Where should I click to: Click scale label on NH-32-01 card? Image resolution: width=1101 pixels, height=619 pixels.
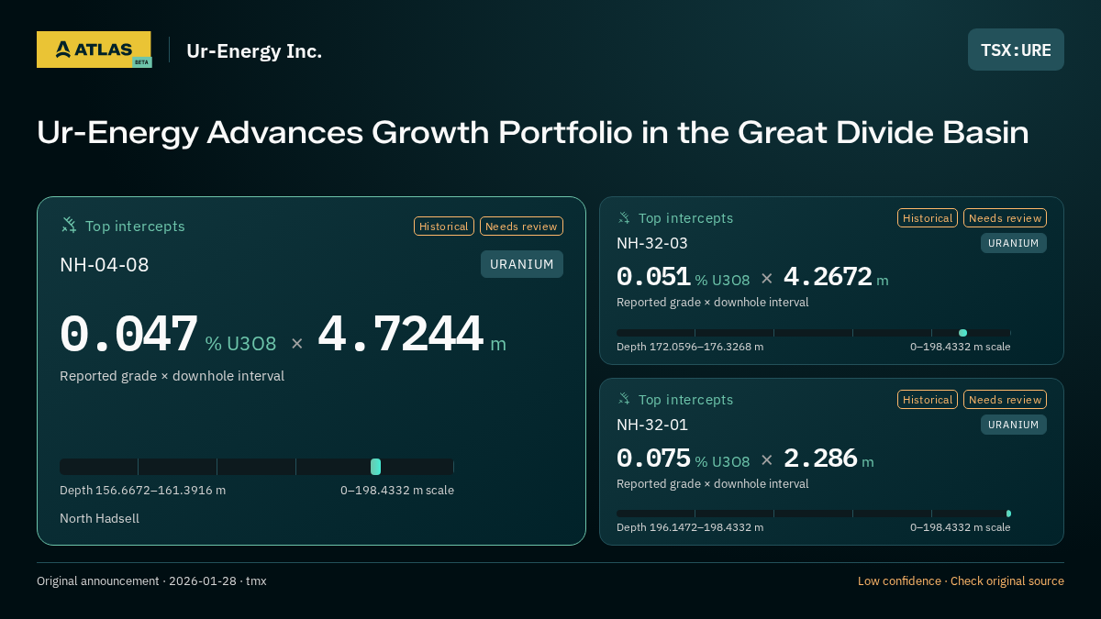[960, 527]
